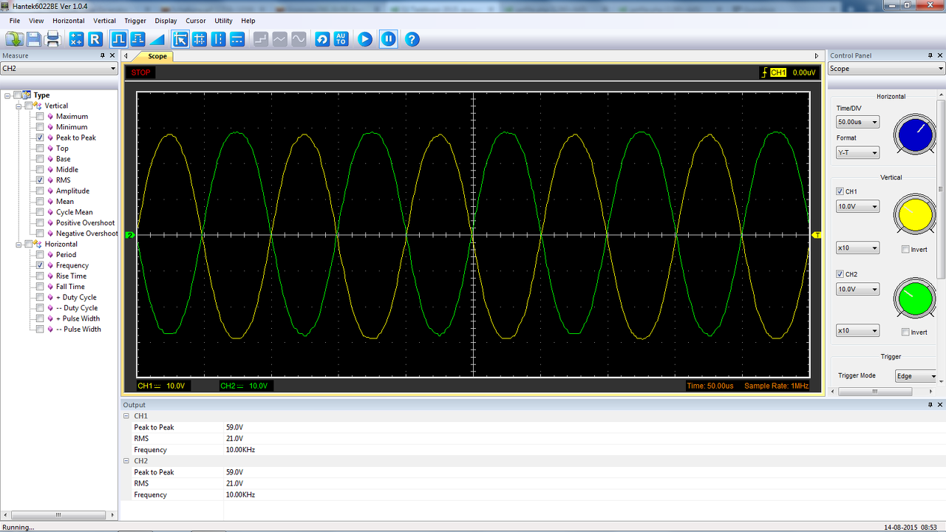Toggle the CH2 waveform toolbar icon
This screenshot has height=532, width=946.
[137, 39]
